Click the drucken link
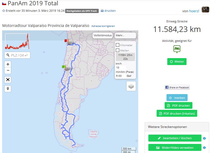 point(108,11)
